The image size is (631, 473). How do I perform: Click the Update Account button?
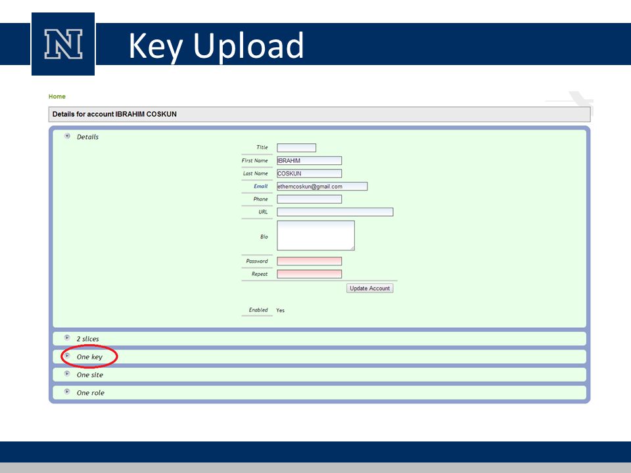click(369, 288)
